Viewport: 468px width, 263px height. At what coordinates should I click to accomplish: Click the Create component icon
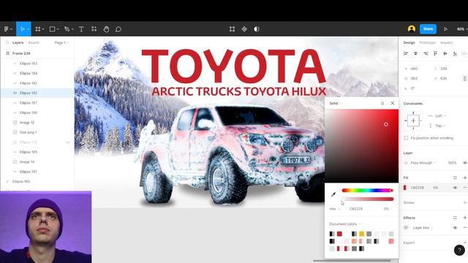point(244,29)
